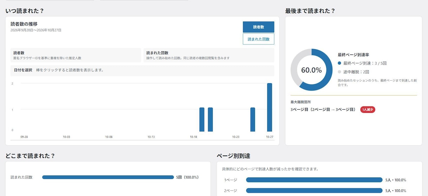
Task: Click the 読者数の推移 title
Action: pos(24,24)
